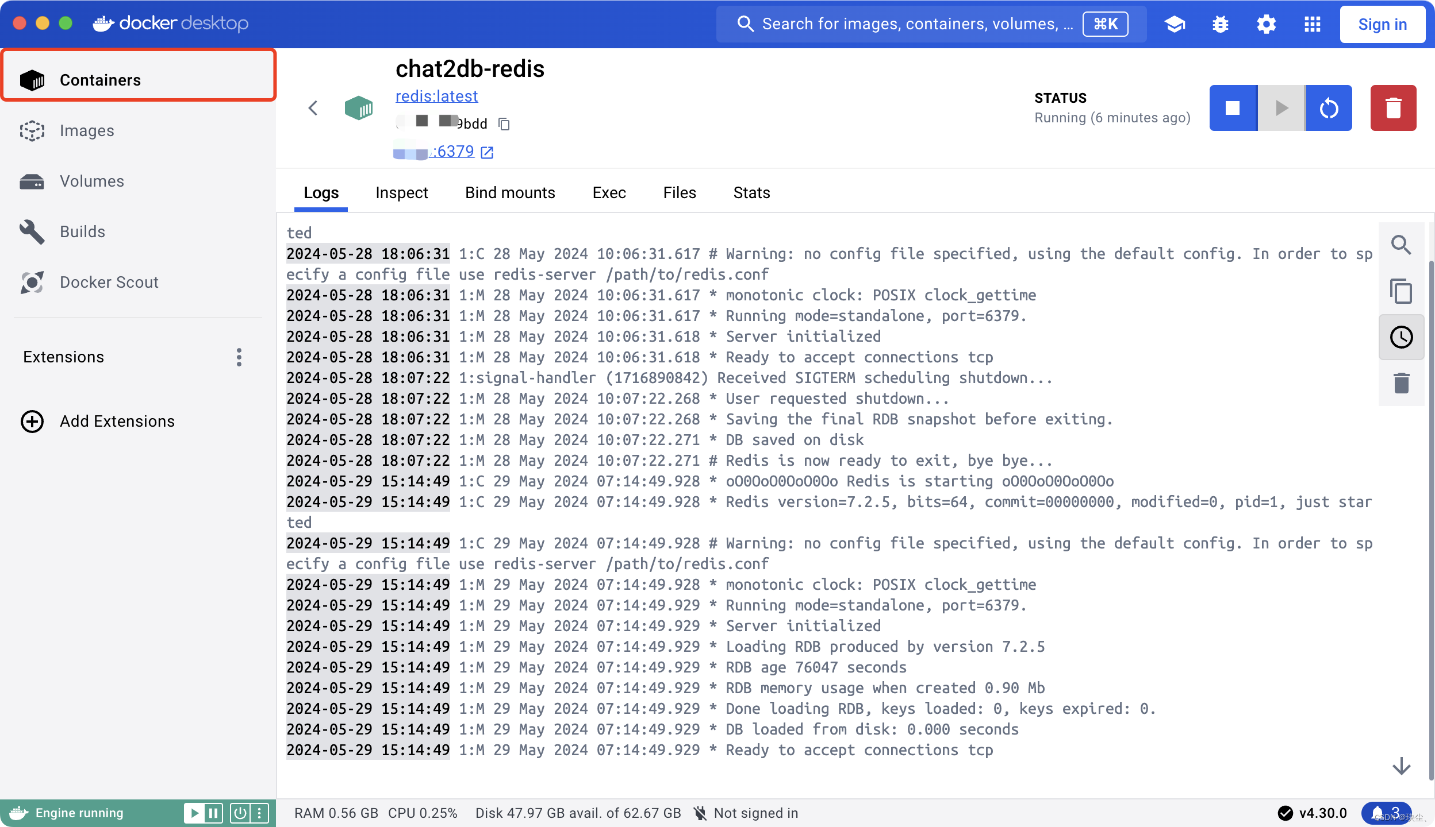The image size is (1435, 827).
Task: Toggle log timestamps clock button
Action: pos(1401,337)
